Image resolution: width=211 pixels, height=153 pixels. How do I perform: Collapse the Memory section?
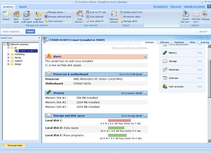(x=145, y=93)
